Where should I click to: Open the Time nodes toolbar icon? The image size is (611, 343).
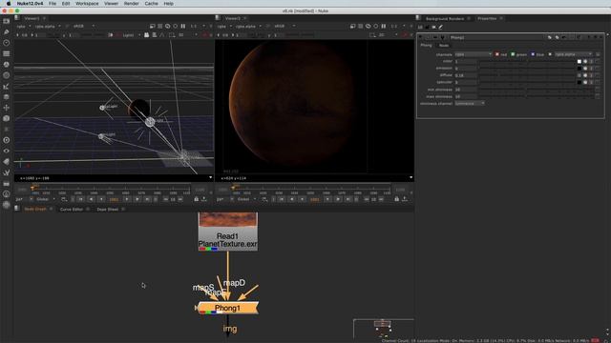click(7, 43)
